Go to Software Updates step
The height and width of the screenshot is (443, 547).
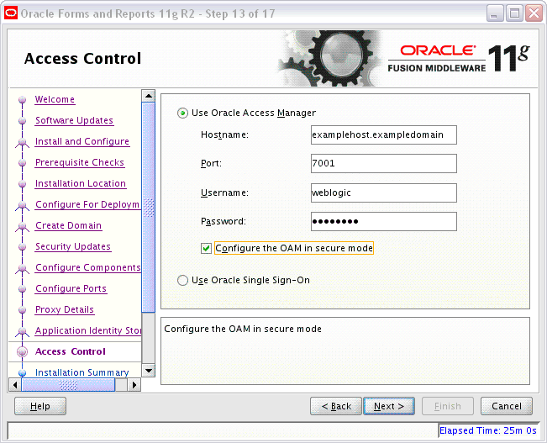[x=74, y=120]
